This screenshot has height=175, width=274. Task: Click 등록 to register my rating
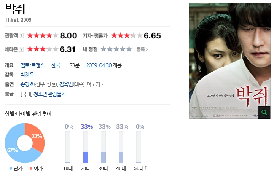click(x=142, y=49)
